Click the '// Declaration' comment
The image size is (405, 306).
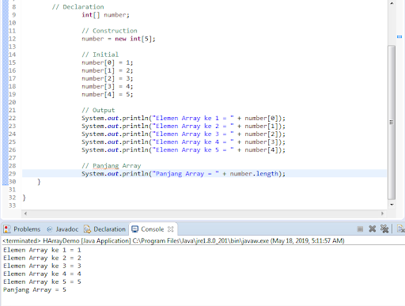78,7
